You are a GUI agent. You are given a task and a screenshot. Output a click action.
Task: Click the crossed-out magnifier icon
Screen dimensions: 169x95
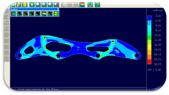pos(56,5)
